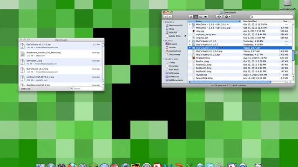Go forward in the Finder Downloads window
The height and width of the screenshot is (167, 298).
170,17
